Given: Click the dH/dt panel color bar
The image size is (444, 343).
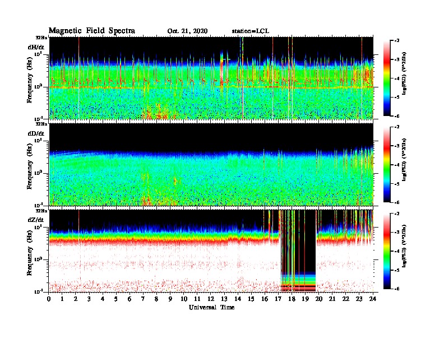Looking at the screenshot, I should coord(387,78).
